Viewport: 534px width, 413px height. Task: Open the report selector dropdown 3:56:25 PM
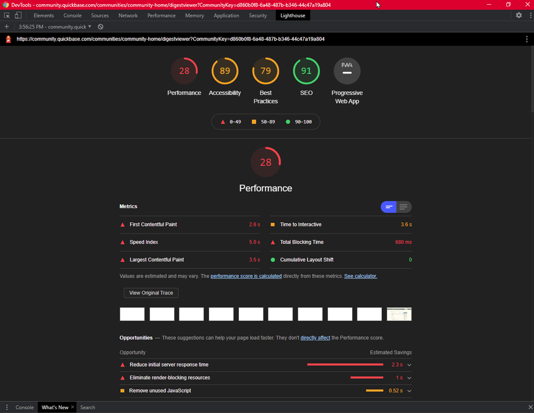pos(55,27)
